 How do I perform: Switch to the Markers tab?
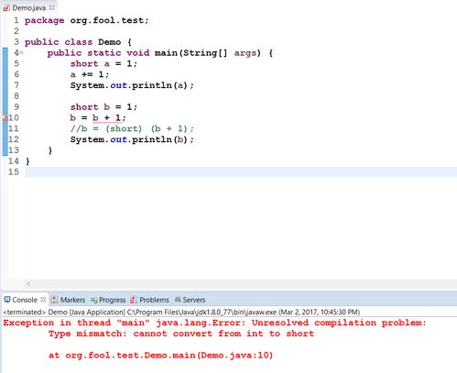tap(72, 300)
